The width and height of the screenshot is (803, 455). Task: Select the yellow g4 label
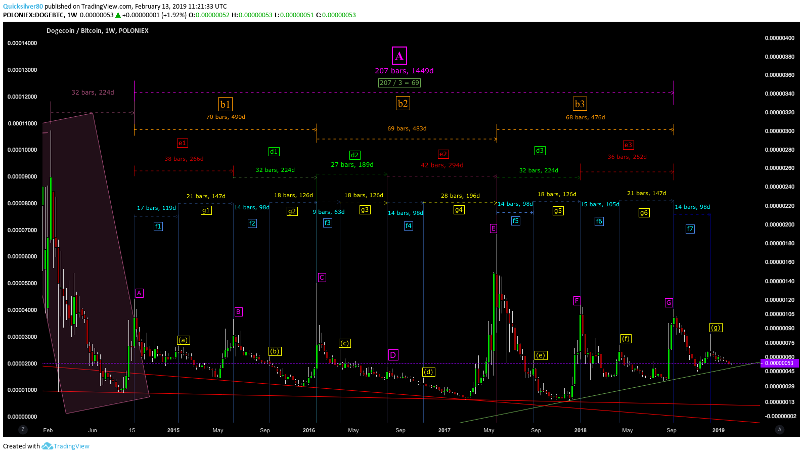459,210
